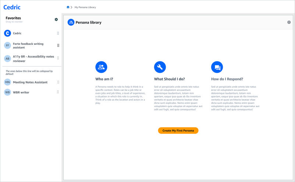Image resolution: width=295 pixels, height=182 pixels.
Task: Open Favorites settings gear icon
Action: [x=56, y=19]
